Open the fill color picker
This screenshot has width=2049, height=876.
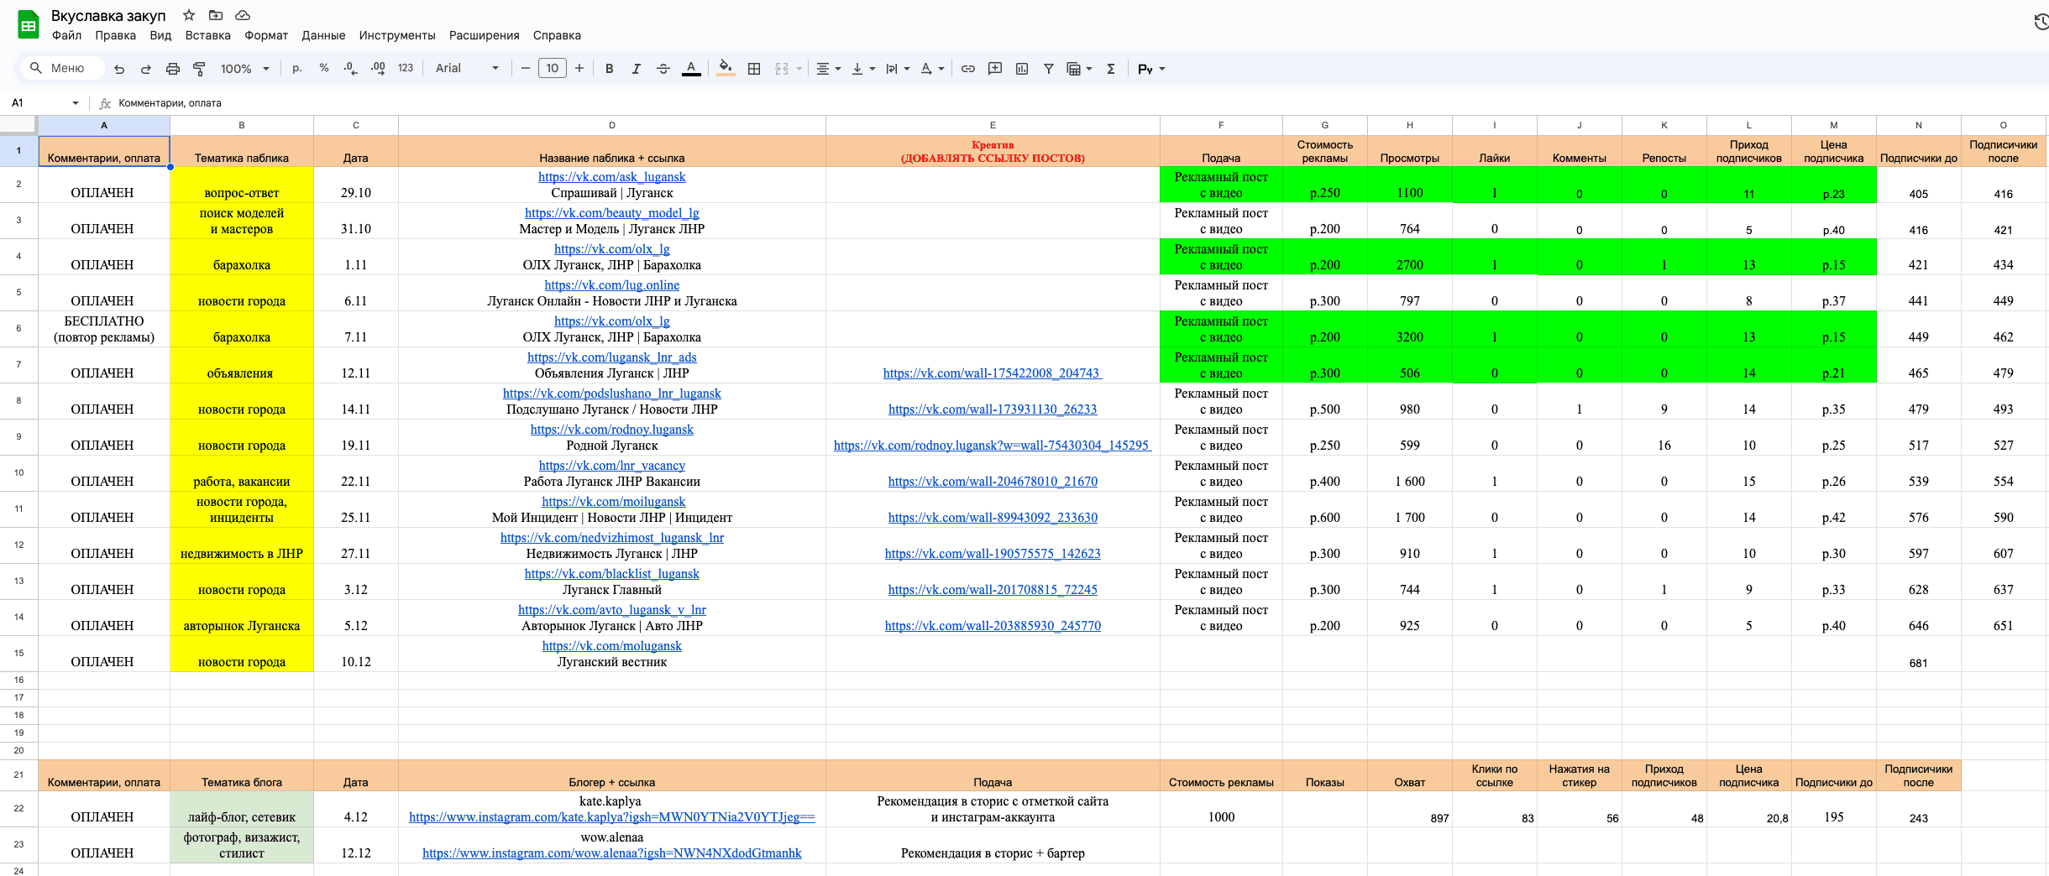click(726, 69)
